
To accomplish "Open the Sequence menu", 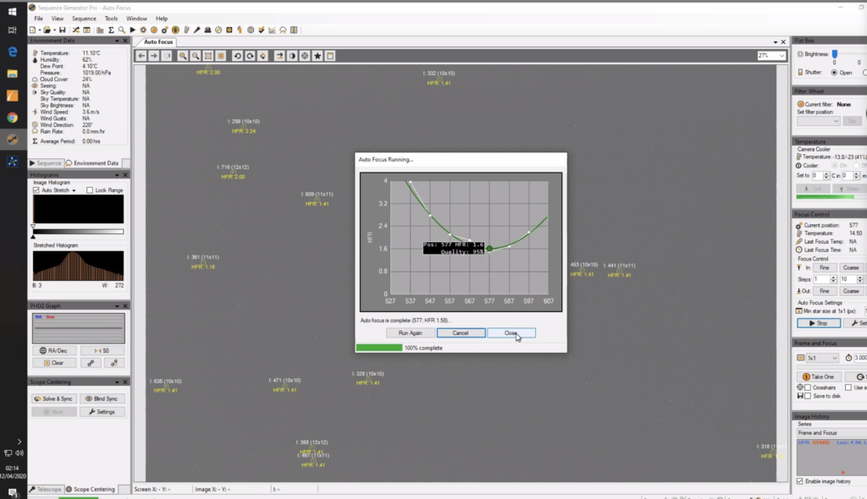I will [x=84, y=19].
